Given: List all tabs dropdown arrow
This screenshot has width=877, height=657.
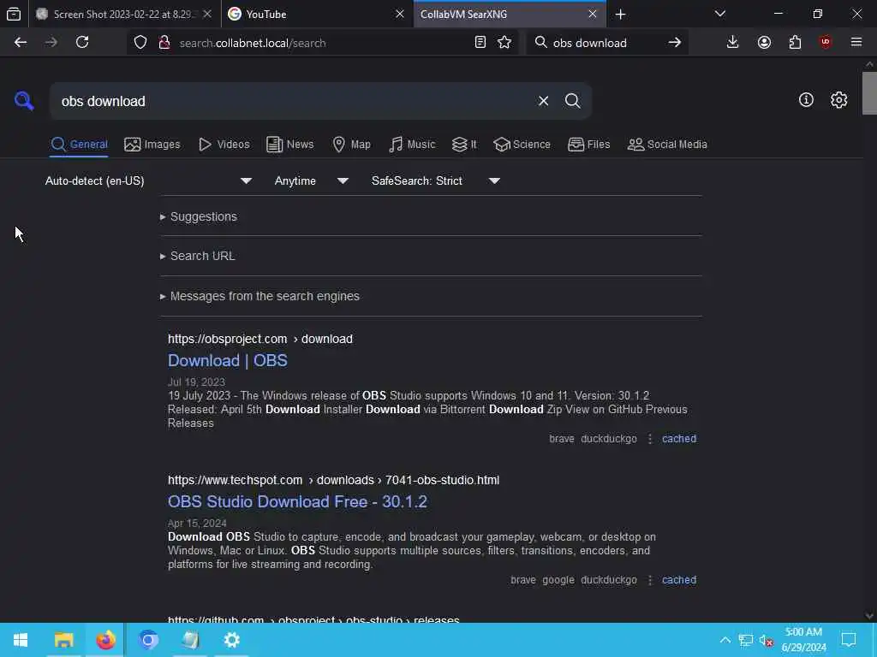Looking at the screenshot, I should coord(719,14).
